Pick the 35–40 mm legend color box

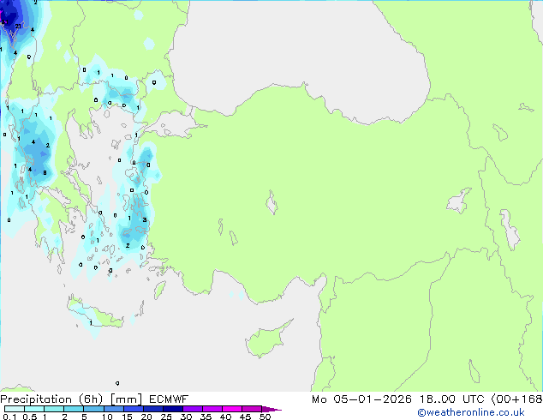[x=212, y=409]
